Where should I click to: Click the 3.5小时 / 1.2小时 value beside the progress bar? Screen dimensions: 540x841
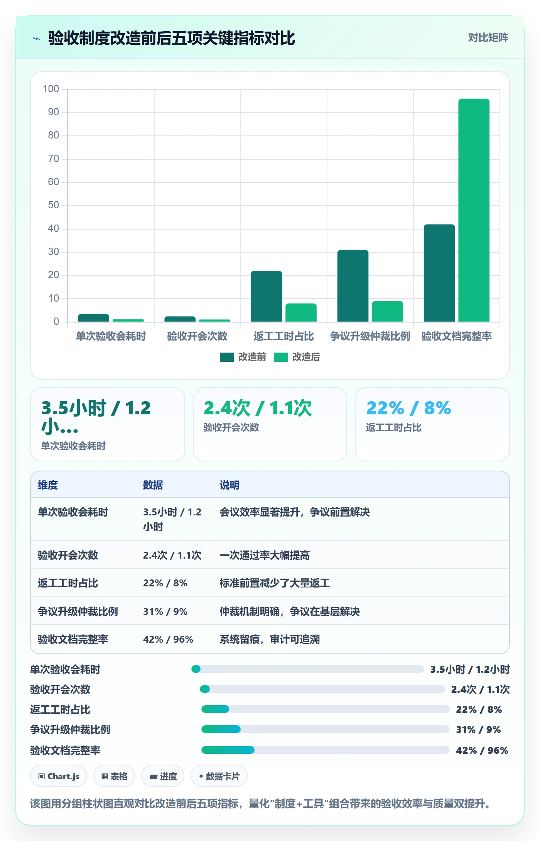pyautogui.click(x=470, y=669)
